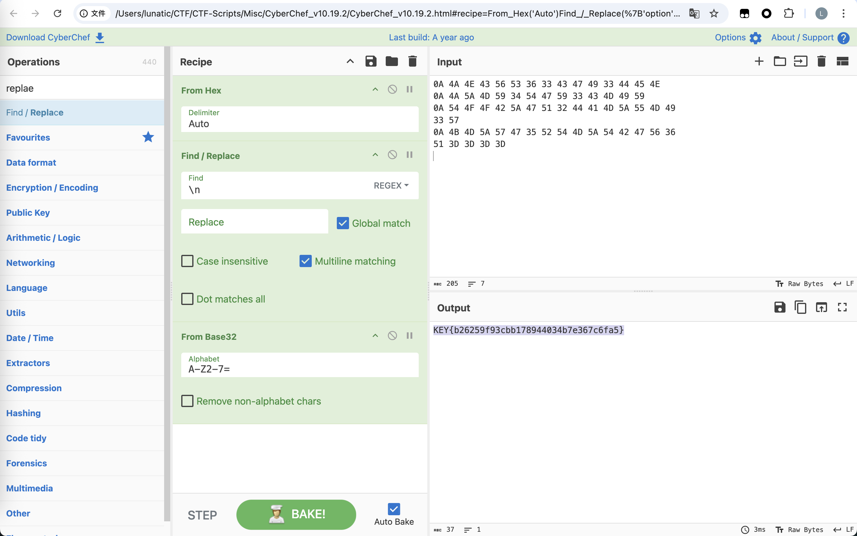Enable Remove non-alphabet chars checkbox
Viewport: 857px width, 536px height.
(187, 401)
